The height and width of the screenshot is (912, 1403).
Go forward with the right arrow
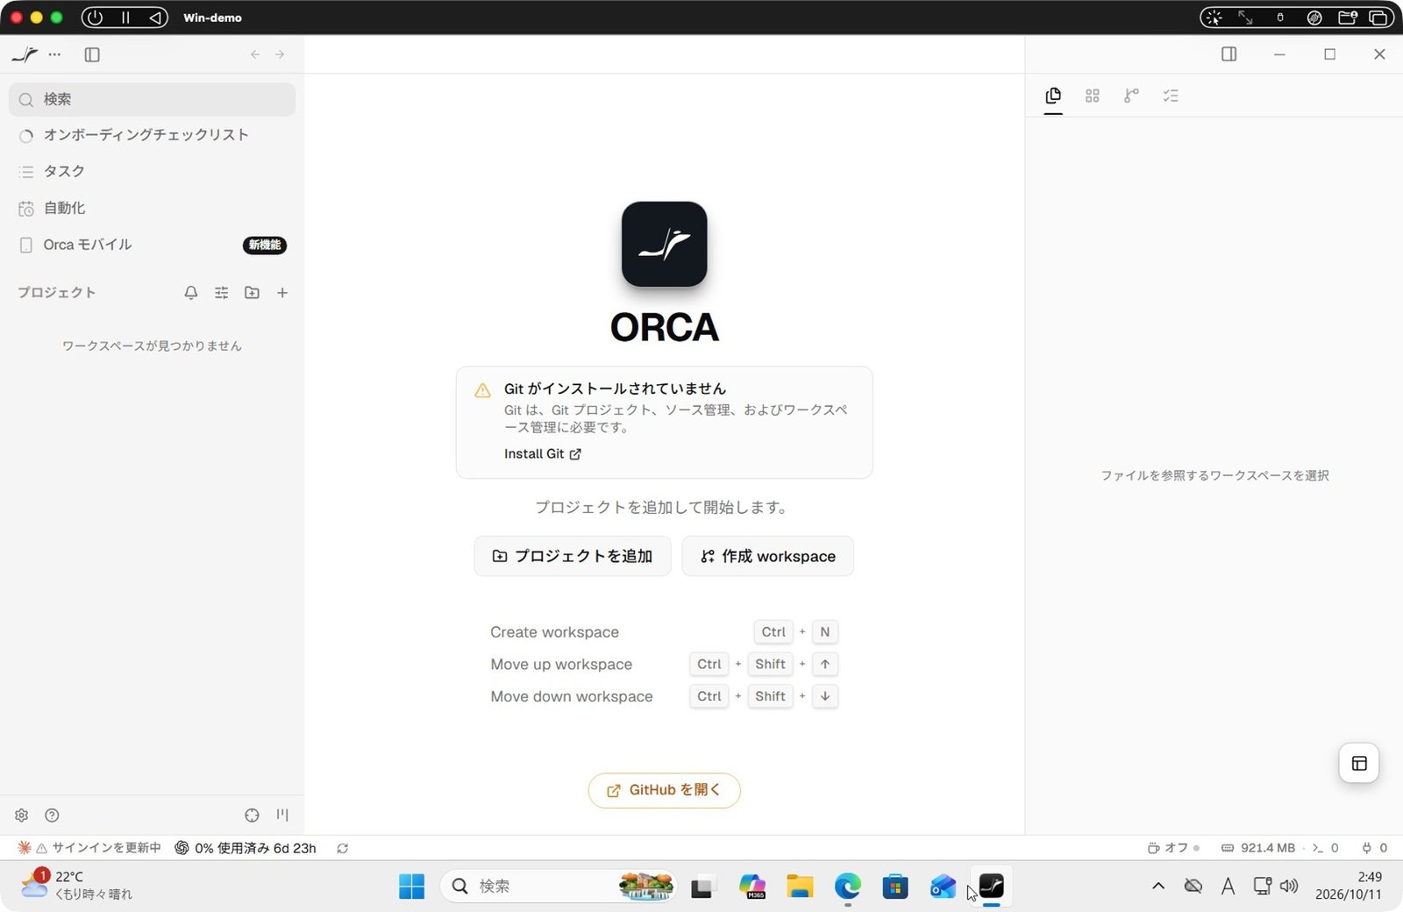[x=280, y=54]
